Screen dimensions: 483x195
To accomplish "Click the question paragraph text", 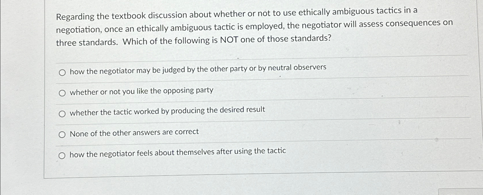I will (229, 26).
